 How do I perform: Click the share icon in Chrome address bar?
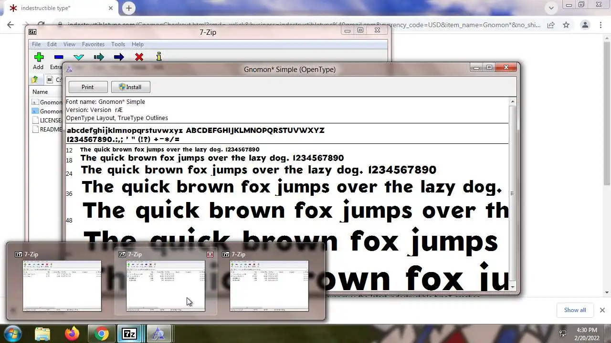(551, 25)
